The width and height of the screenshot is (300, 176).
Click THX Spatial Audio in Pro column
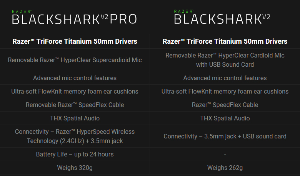[x=75, y=118]
